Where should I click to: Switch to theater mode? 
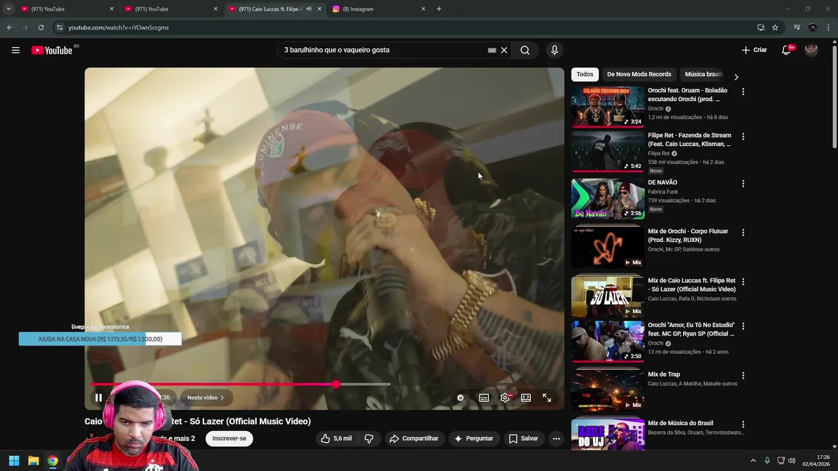526,398
